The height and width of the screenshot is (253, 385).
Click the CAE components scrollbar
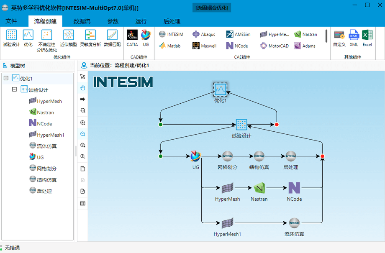tap(326, 36)
